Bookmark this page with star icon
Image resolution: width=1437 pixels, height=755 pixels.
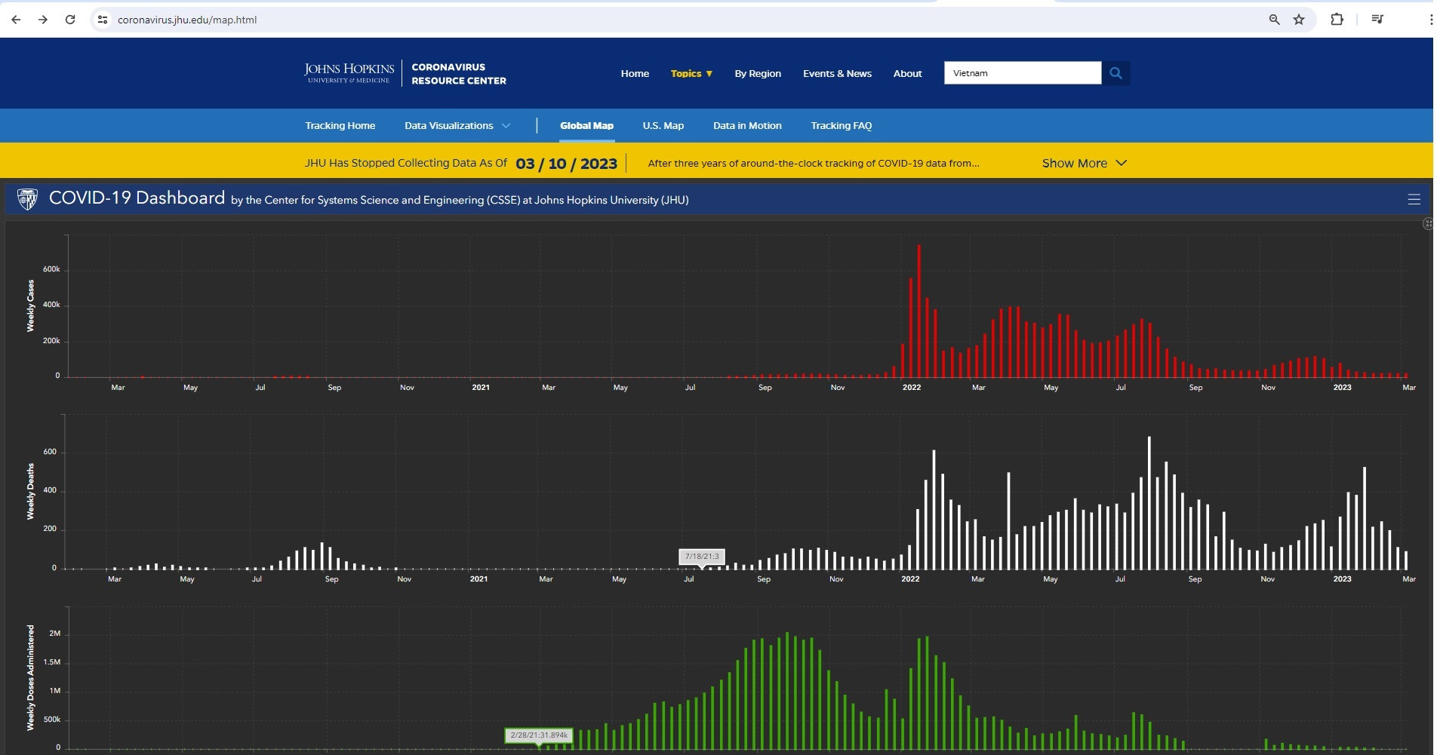pyautogui.click(x=1299, y=20)
